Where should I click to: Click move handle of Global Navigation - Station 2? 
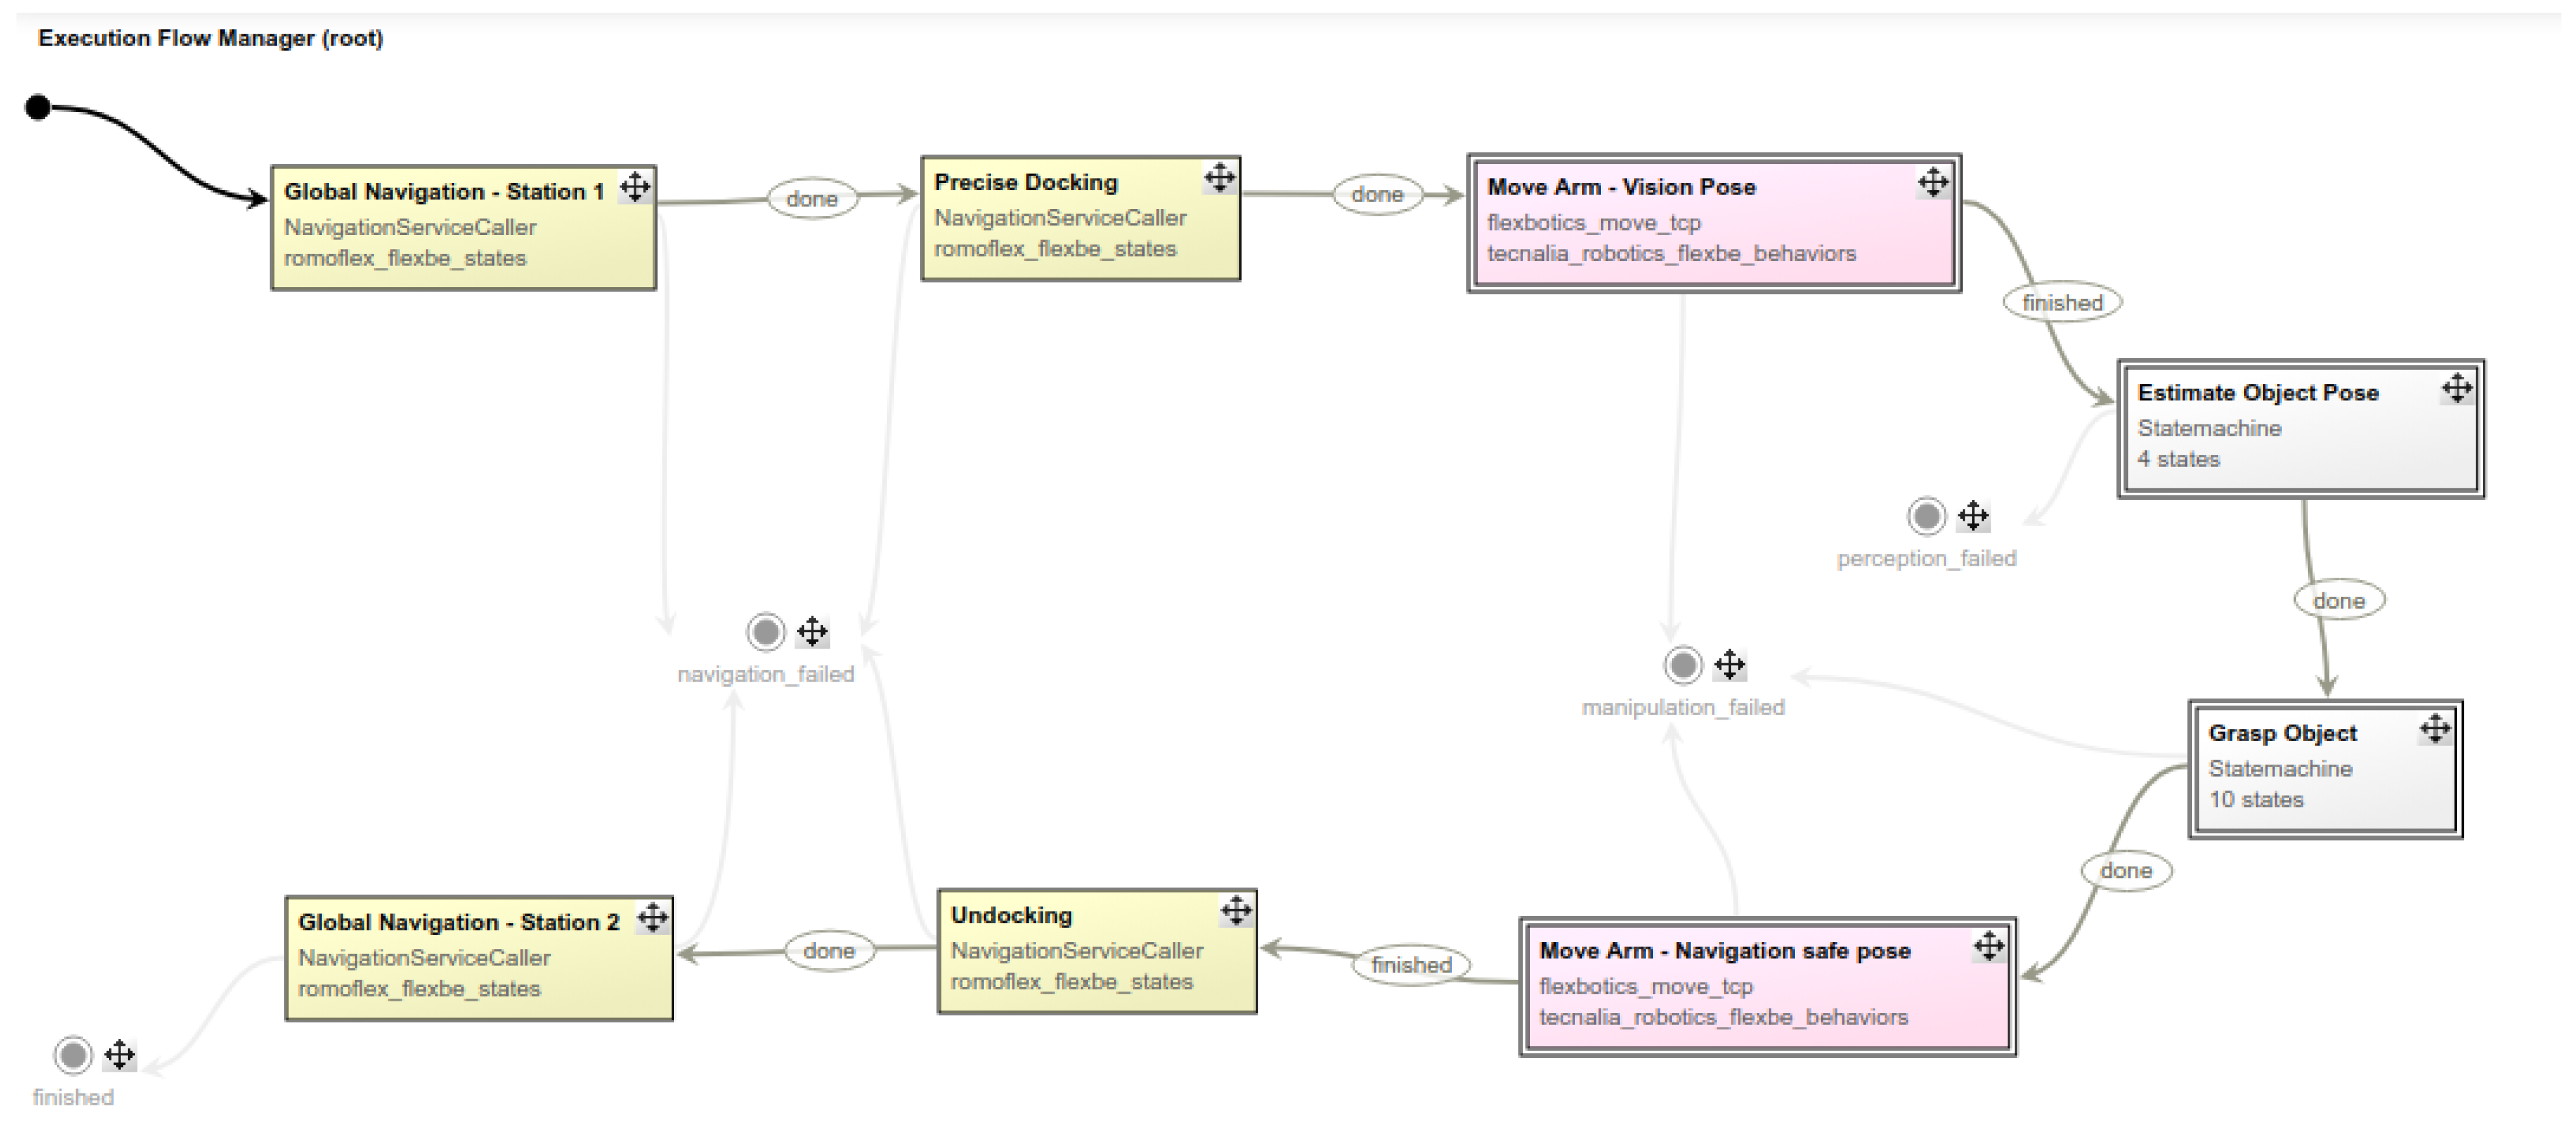[x=653, y=917]
